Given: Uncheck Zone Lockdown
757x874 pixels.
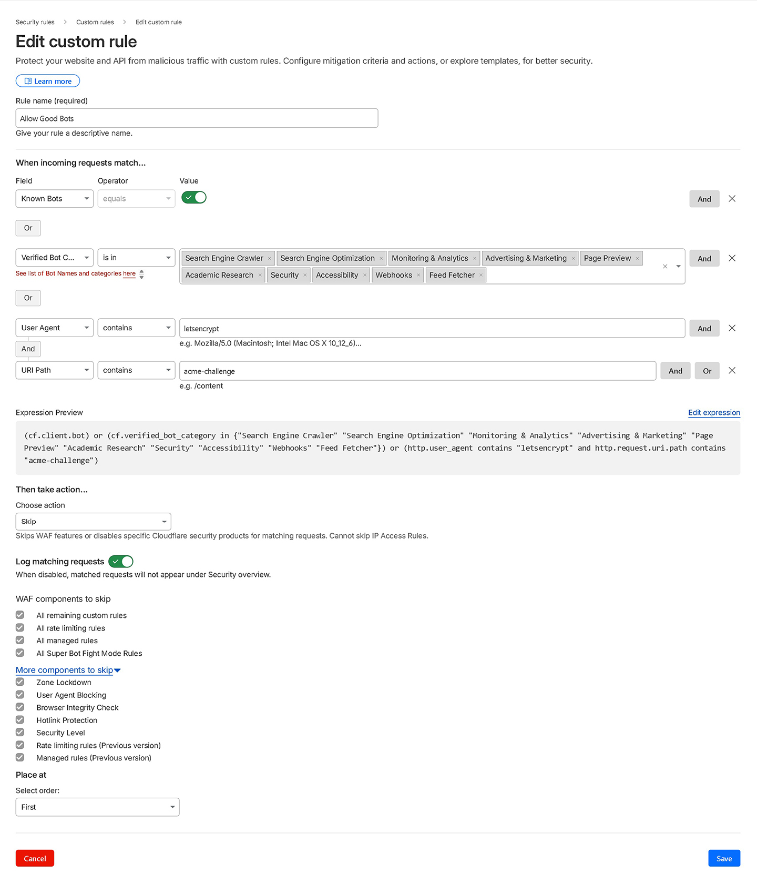Looking at the screenshot, I should (20, 682).
